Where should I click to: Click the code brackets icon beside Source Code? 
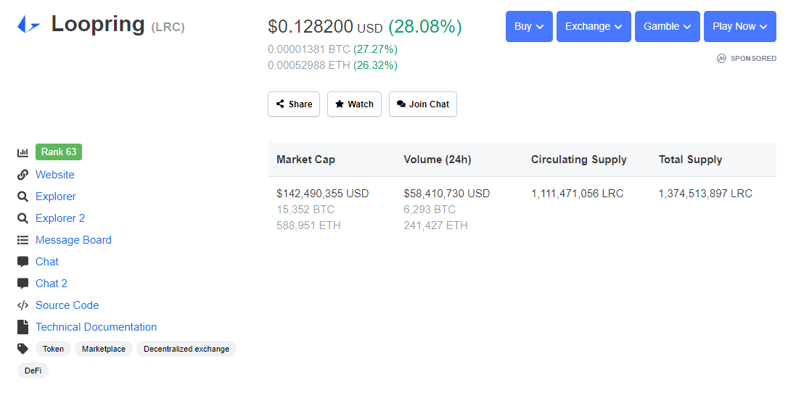coord(22,305)
